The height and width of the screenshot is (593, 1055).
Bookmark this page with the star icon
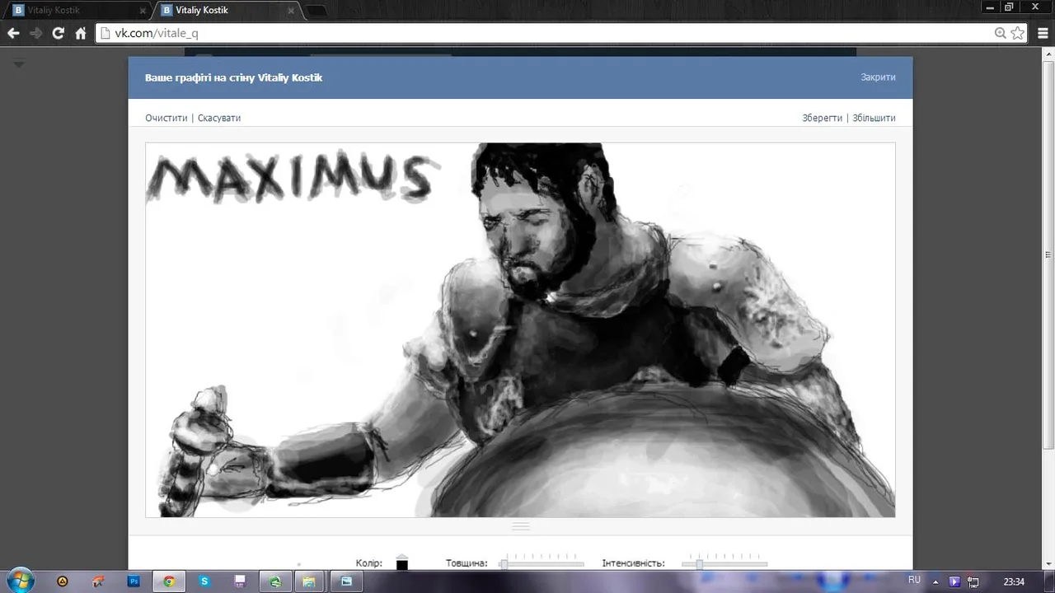click(x=1018, y=33)
